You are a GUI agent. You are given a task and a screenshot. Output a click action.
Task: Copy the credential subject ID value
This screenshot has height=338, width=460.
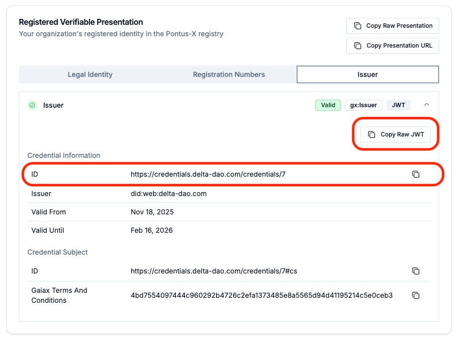(x=416, y=271)
